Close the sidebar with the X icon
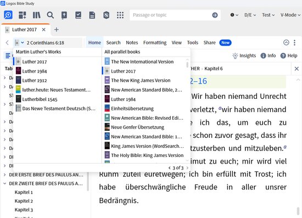Image resolution: width=302 pixels, height=218 pixels. (297, 69)
